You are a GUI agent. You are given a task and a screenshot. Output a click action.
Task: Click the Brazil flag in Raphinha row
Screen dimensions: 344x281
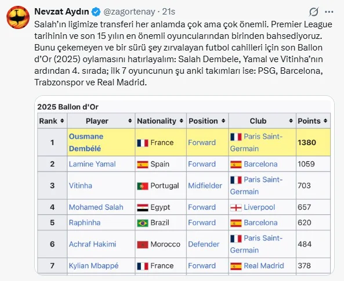(x=143, y=223)
